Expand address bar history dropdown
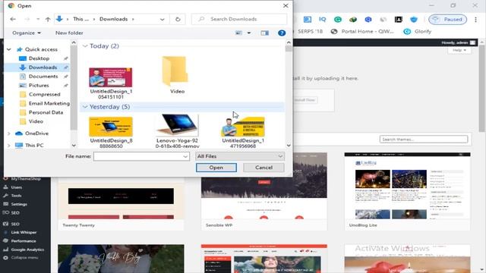Screen dimensions: 486x273 (x=162, y=19)
